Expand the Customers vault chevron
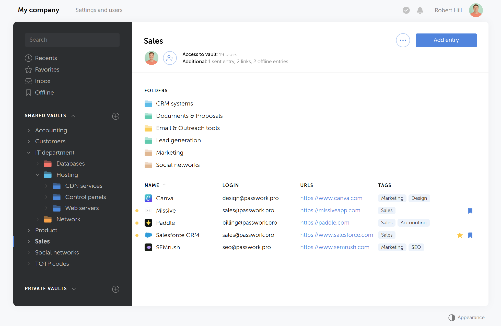The height and width of the screenshot is (326, 501). [29, 142]
